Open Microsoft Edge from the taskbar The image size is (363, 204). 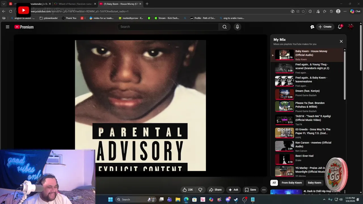pyautogui.click(x=186, y=199)
